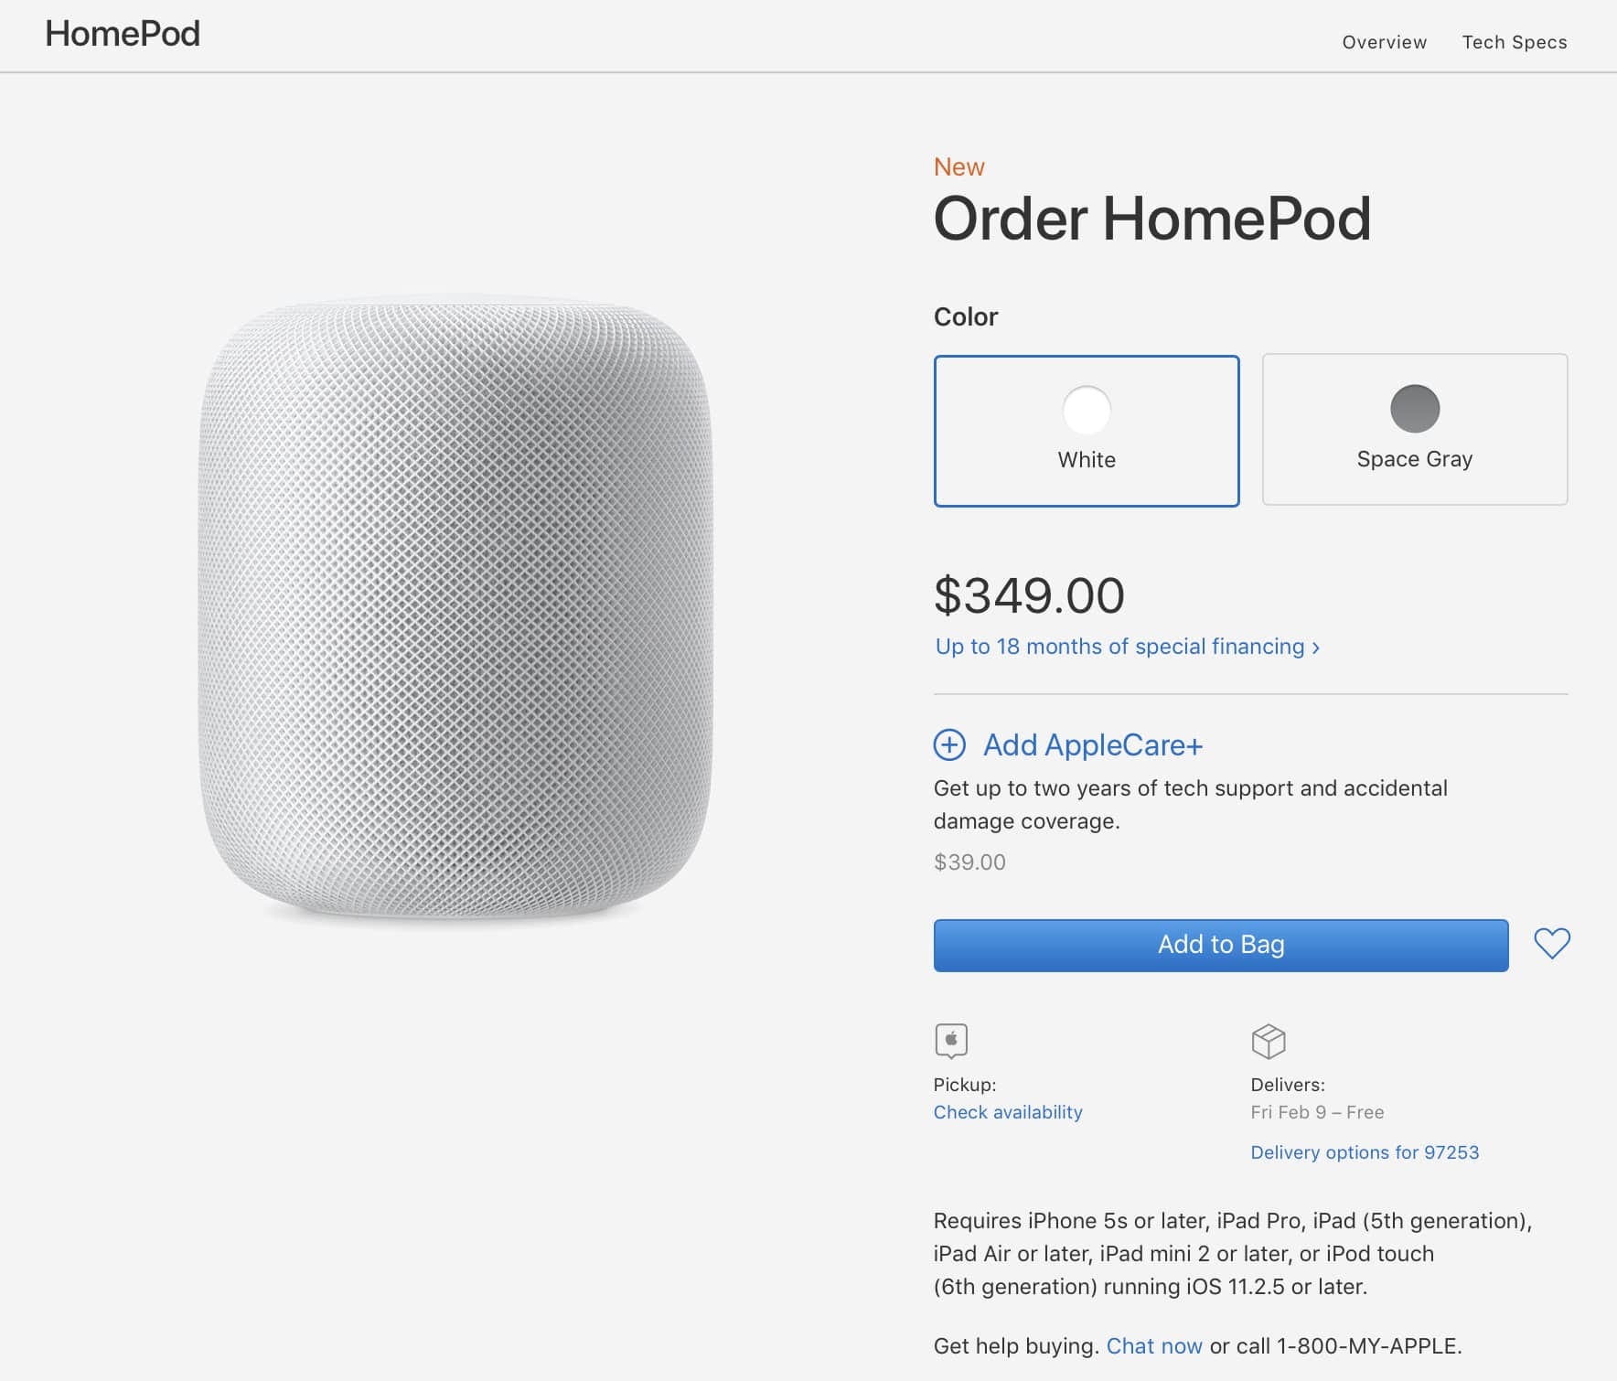Click the Apple Store pickup icon
1617x1381 pixels.
[951, 1041]
